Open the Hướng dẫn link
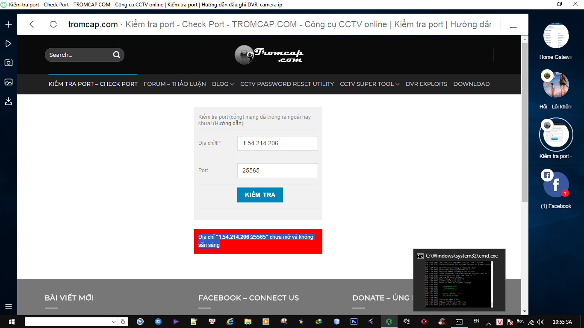584x328 pixels. coord(229,123)
